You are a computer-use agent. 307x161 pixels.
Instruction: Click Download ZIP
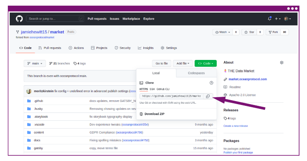[x=152, y=114]
